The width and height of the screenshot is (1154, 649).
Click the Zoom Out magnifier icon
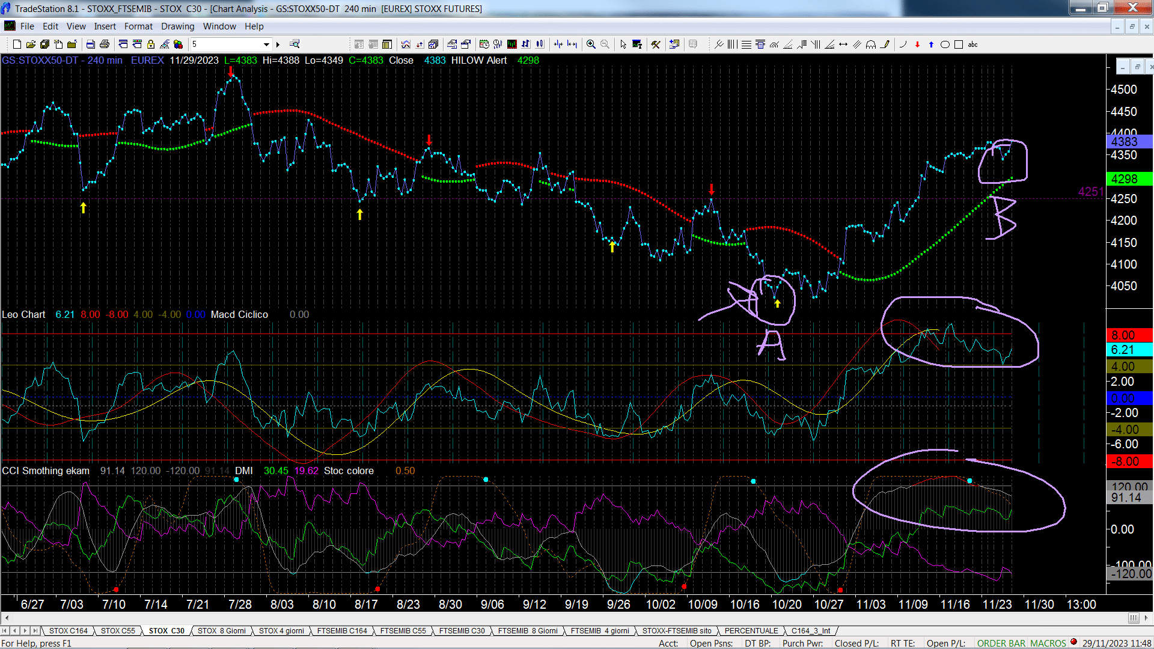tap(605, 44)
